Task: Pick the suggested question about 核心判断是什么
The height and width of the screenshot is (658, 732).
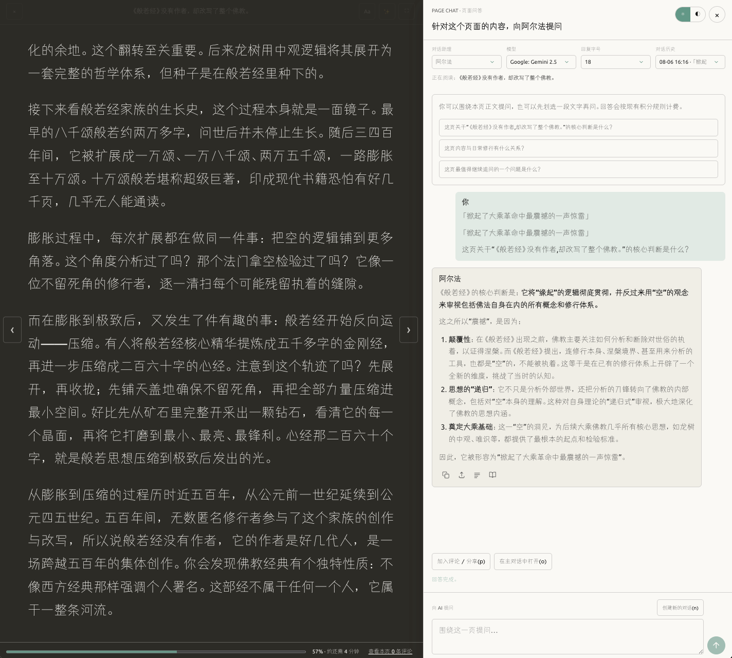Action: click(x=578, y=127)
